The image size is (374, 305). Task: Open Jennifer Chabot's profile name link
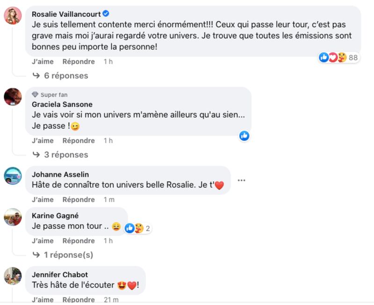coord(60,275)
